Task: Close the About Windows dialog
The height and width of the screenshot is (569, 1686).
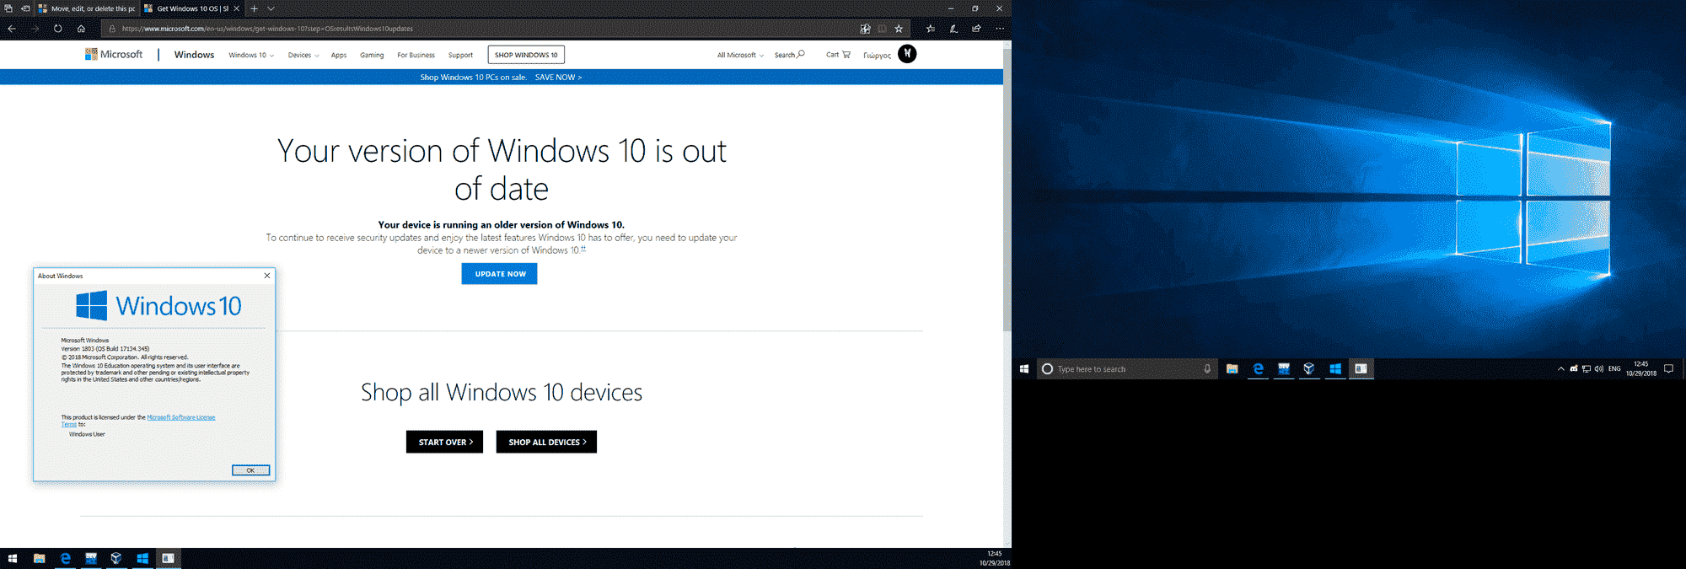Action: [x=267, y=276]
